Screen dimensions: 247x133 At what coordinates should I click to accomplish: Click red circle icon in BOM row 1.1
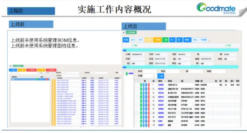click(x=149, y=89)
